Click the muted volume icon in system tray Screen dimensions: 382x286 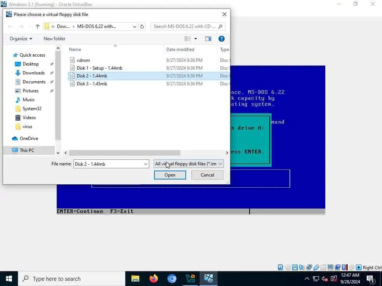325,279
